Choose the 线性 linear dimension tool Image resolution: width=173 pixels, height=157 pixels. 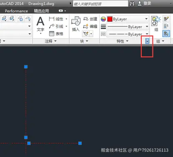coord(56,19)
